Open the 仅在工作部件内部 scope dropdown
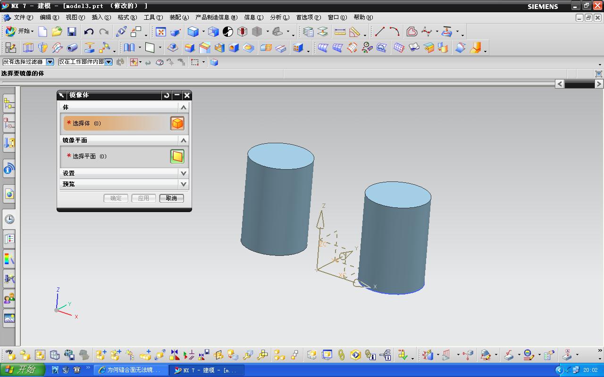Screen dimensions: 604x377 tap(109, 62)
